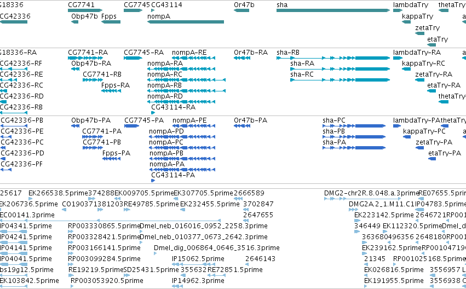
Task: Select transcript CG42336-RF label
Action: 21,63
